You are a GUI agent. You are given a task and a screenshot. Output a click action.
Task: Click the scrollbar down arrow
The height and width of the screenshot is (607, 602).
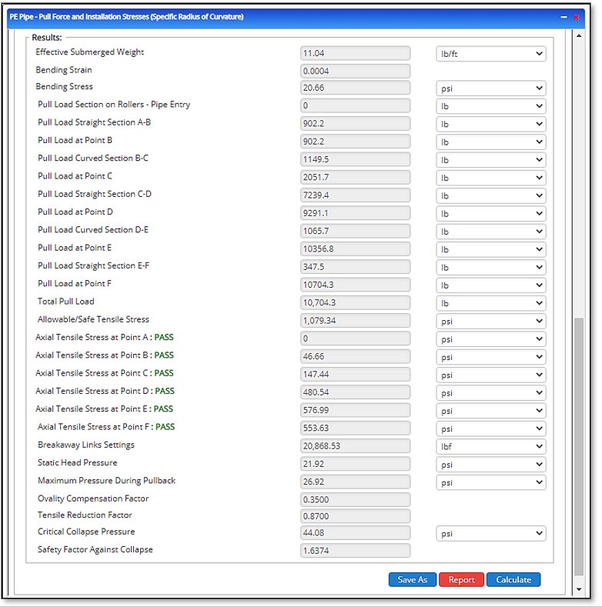(579, 589)
